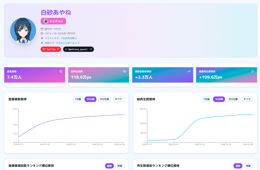Click the にじさんじ badge logo icon
Screen dimensions: 260x170
[x=45, y=21]
